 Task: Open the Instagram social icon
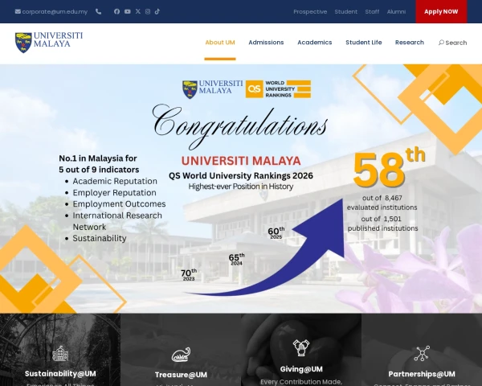[148, 11]
